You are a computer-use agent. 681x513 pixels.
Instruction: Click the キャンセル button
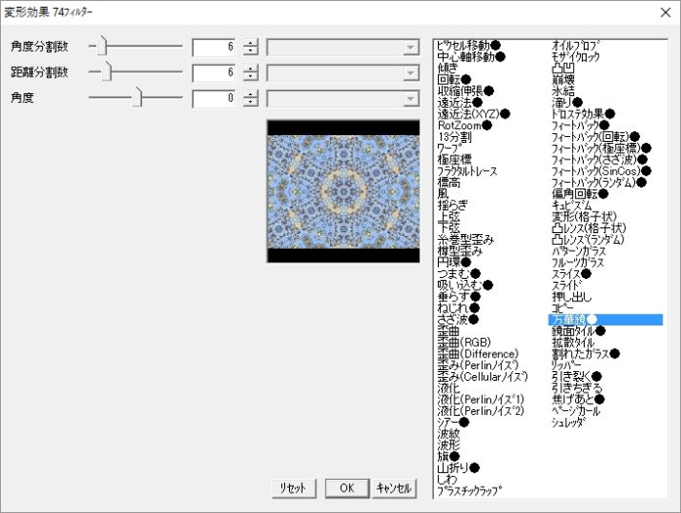[395, 488]
